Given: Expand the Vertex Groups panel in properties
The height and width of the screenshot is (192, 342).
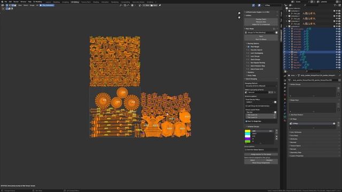Looking at the screenshot, I should coord(296,84).
